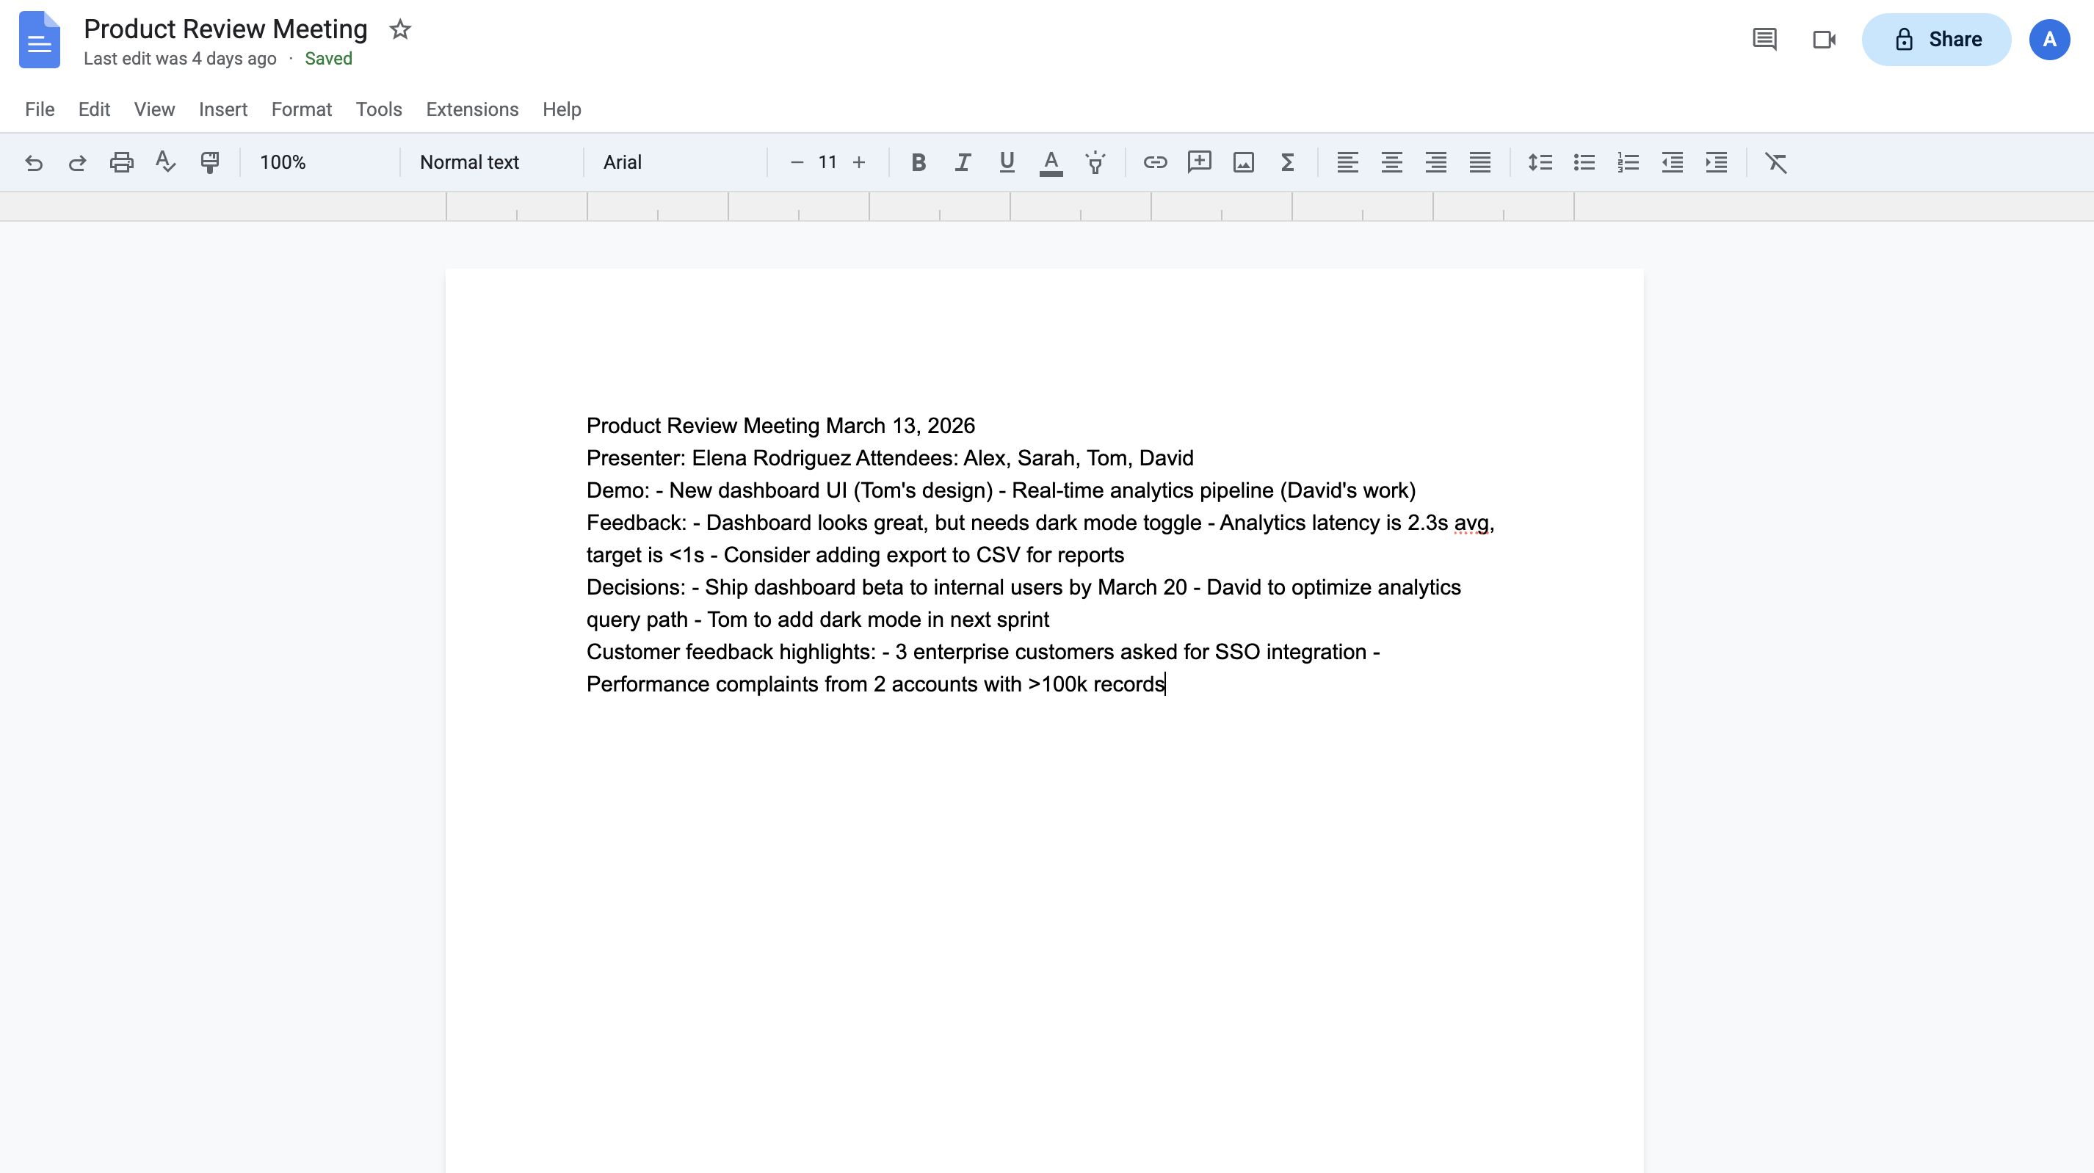The width and height of the screenshot is (2094, 1173).
Task: Open the text color picker
Action: (x=1051, y=161)
